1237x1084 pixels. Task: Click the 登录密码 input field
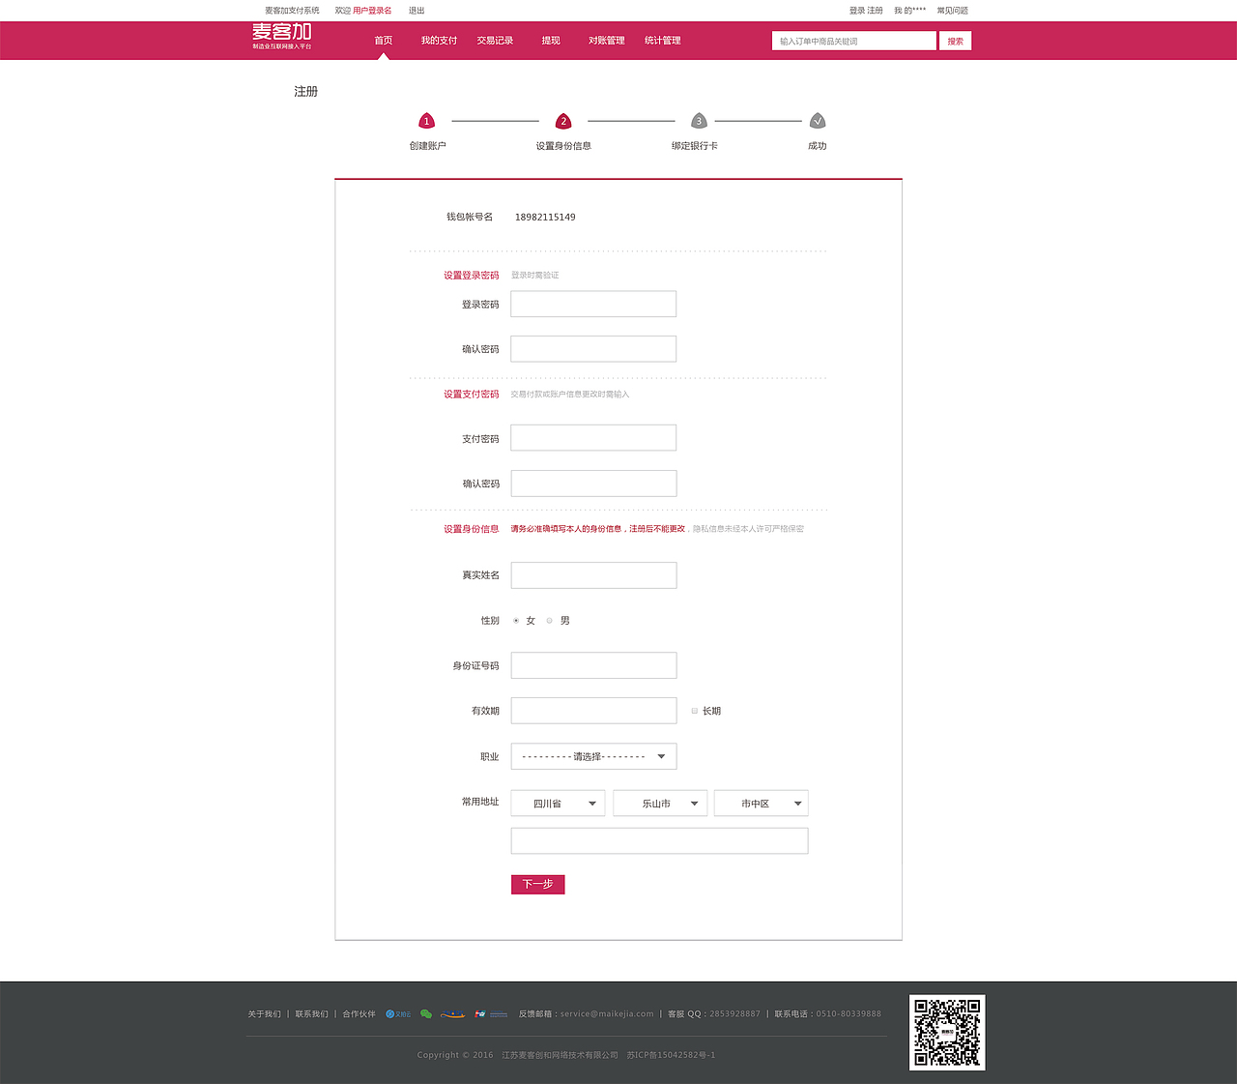point(593,304)
